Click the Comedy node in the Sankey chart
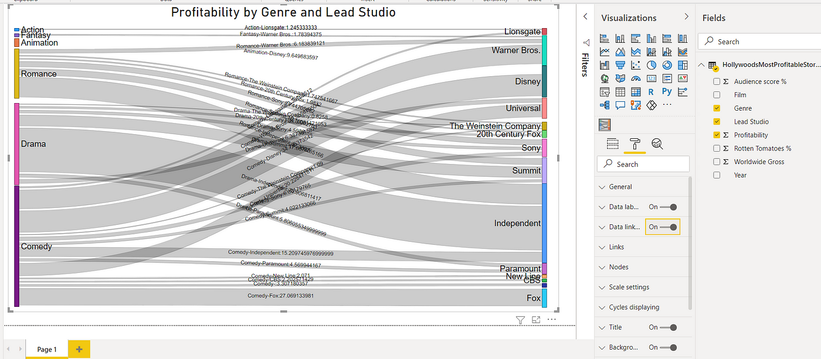 pyautogui.click(x=16, y=246)
